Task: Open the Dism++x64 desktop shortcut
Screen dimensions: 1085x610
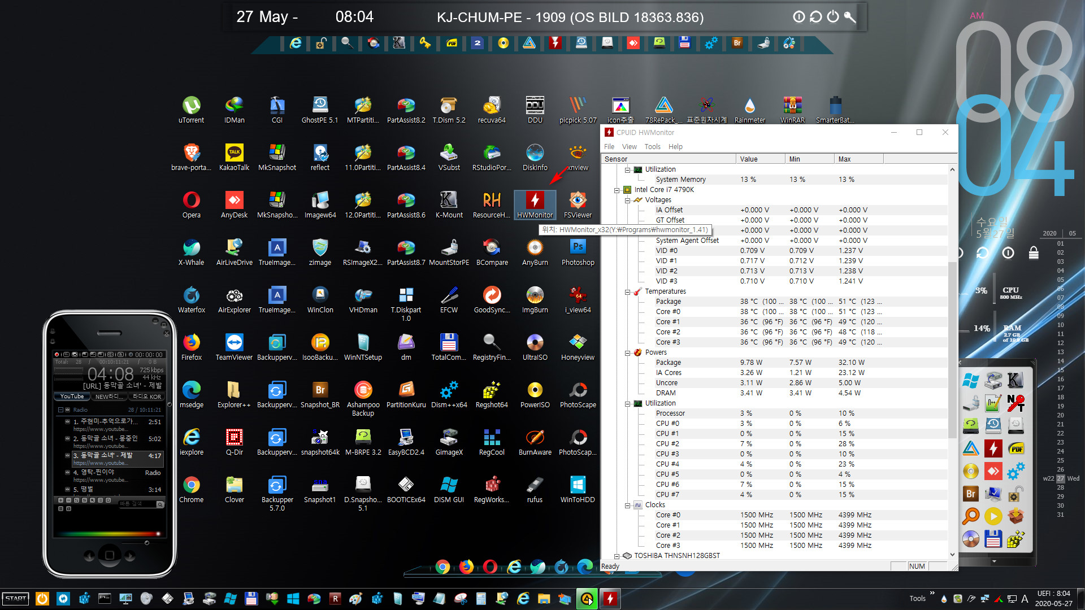Action: [449, 394]
